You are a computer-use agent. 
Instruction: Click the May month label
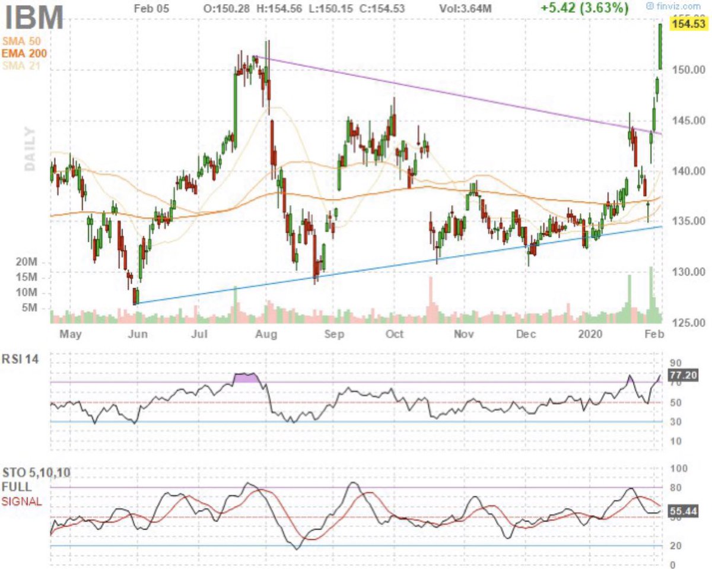tap(70, 334)
